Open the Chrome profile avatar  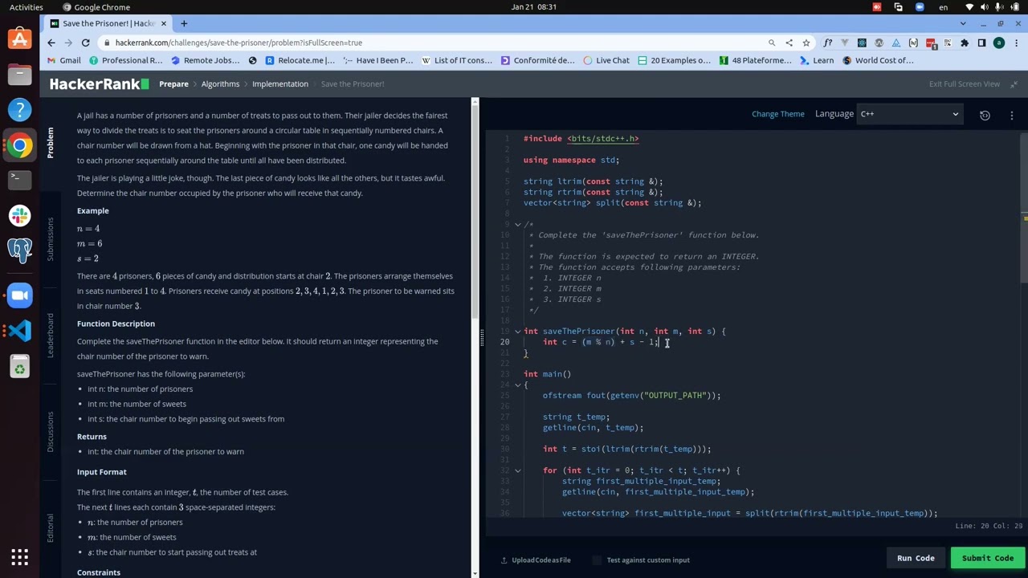click(x=999, y=43)
